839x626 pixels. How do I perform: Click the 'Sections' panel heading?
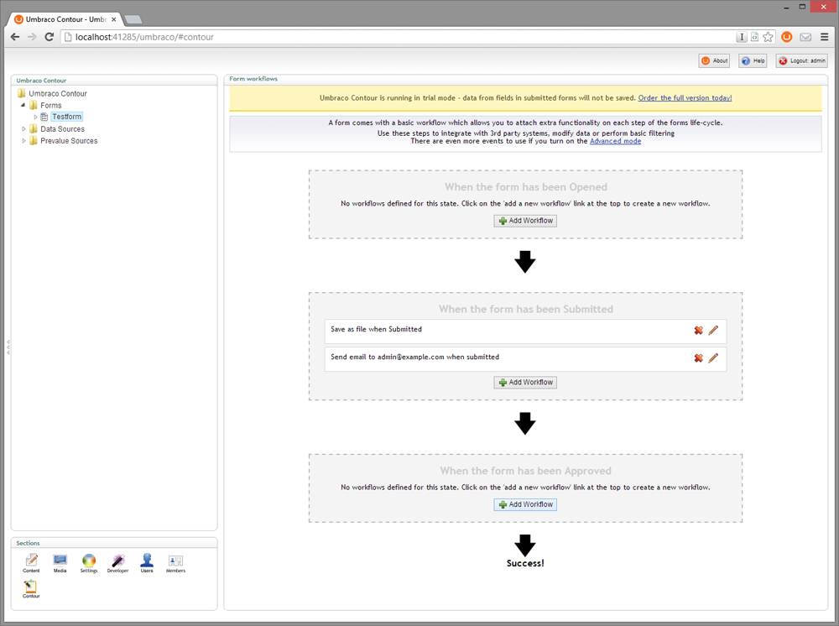pos(28,543)
